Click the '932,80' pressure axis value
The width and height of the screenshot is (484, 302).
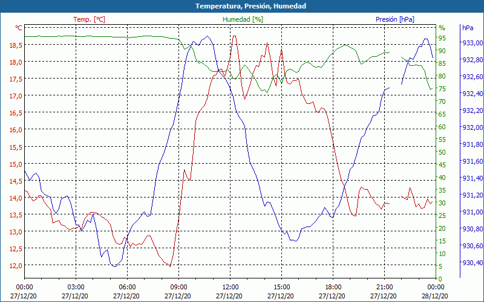pos(472,60)
